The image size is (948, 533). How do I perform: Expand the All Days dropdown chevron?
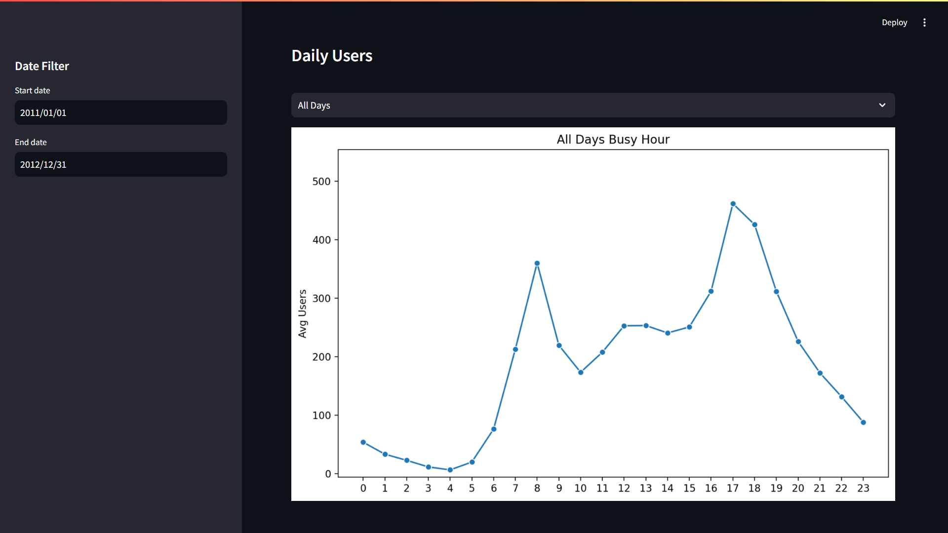point(882,105)
